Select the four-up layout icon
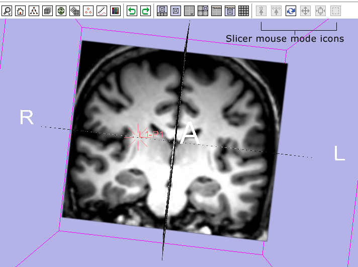358x267 pixels. tap(203, 10)
